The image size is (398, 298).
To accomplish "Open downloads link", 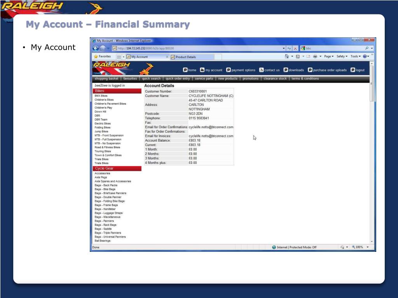I will pos(294,70).
